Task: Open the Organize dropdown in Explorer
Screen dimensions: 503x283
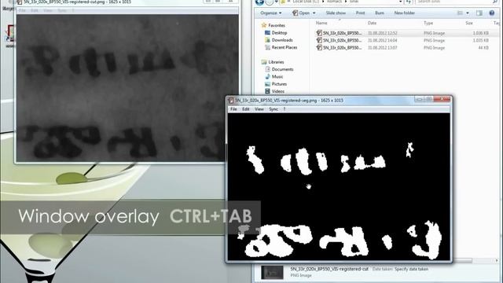Action: pyautogui.click(x=271, y=13)
